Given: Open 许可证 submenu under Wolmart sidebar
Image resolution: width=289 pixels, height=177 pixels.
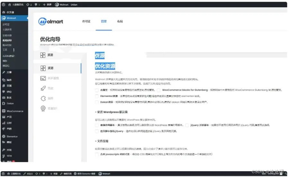Looking at the screenshot, I should coord(6,24).
